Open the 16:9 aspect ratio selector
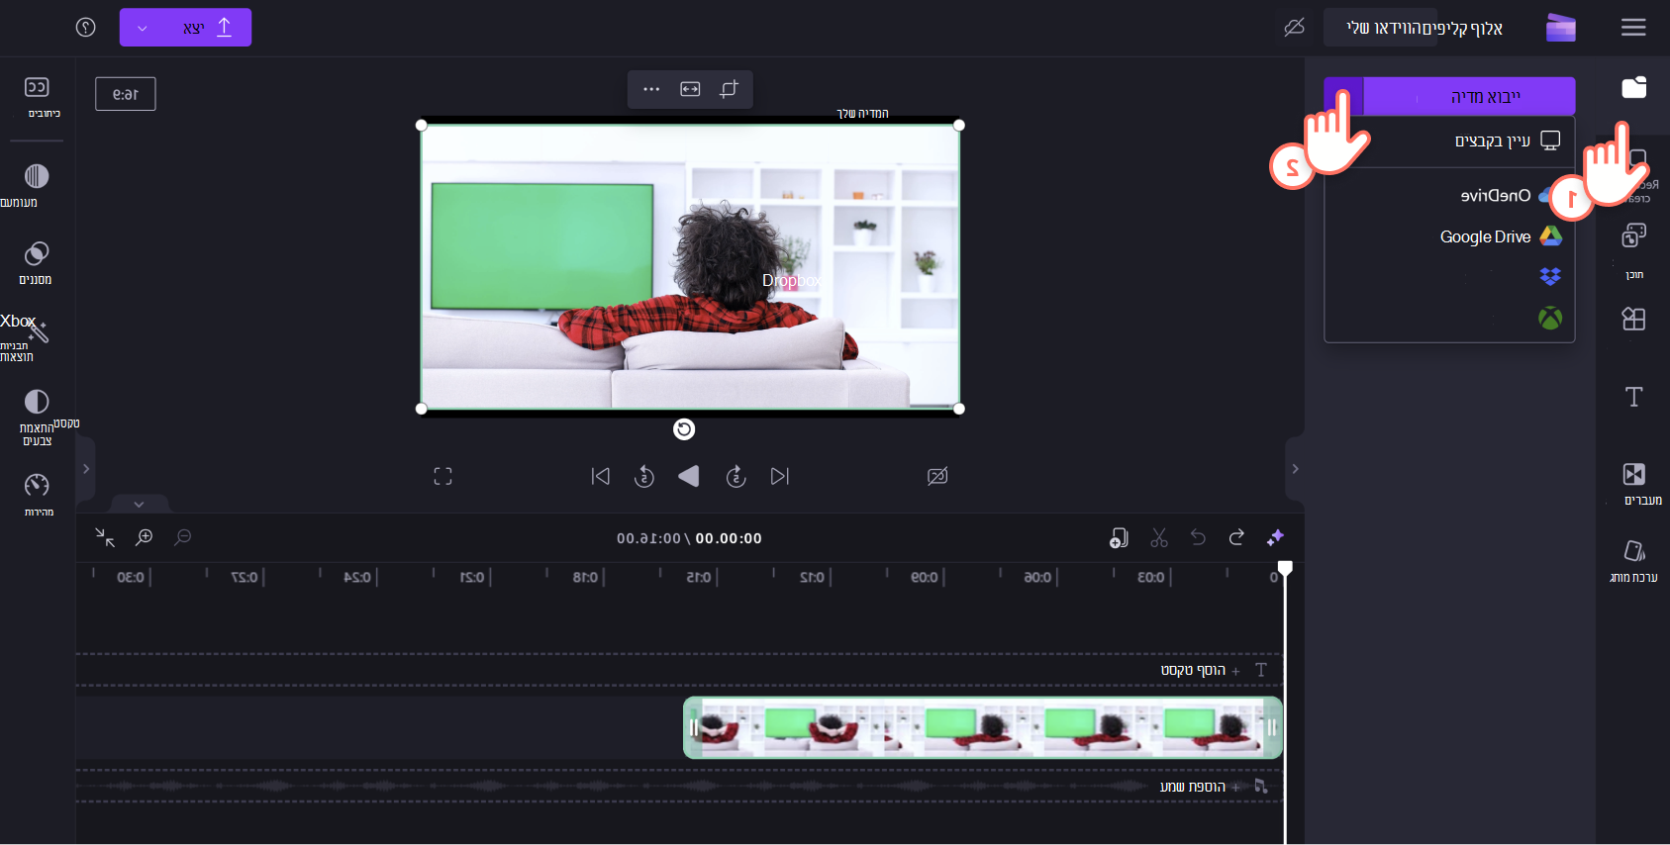Viewport: 1670px width, 845px height. pos(126,94)
